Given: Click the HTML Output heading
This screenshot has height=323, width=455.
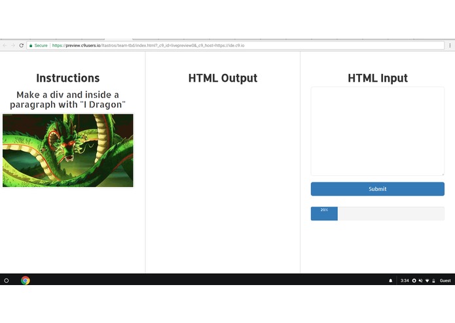Looking at the screenshot, I should (223, 78).
